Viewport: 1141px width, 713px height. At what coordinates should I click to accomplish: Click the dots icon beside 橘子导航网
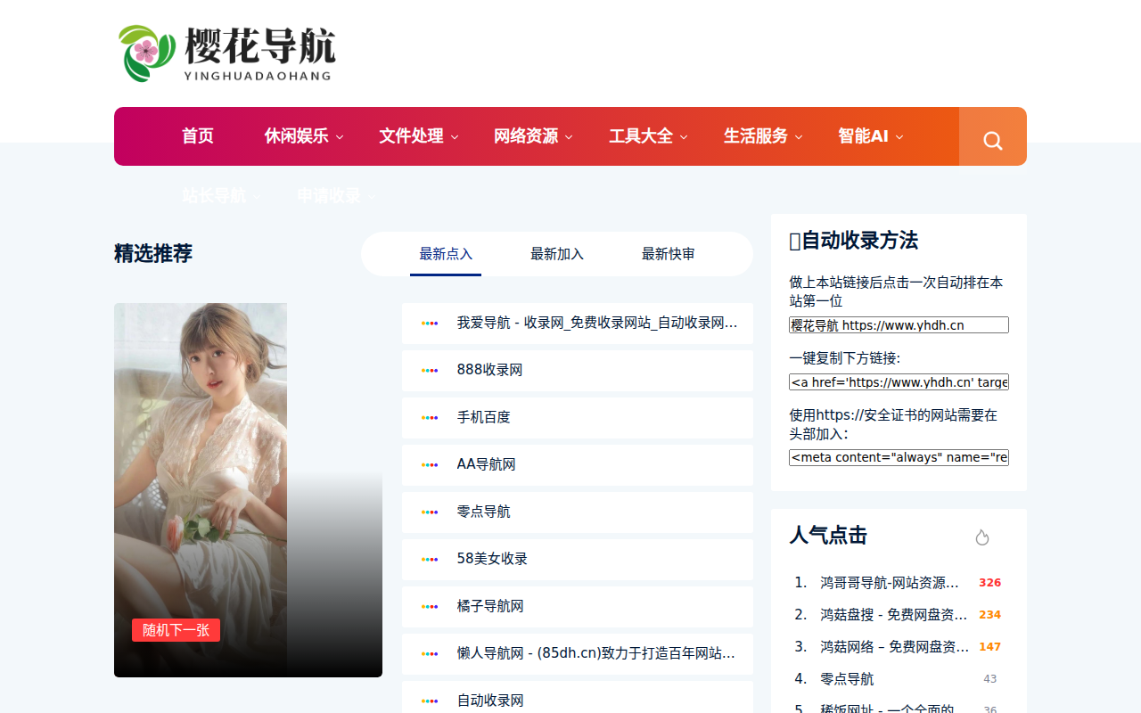430,606
